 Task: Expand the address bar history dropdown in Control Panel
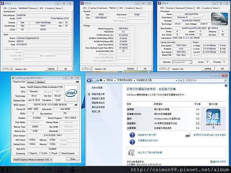point(176,80)
